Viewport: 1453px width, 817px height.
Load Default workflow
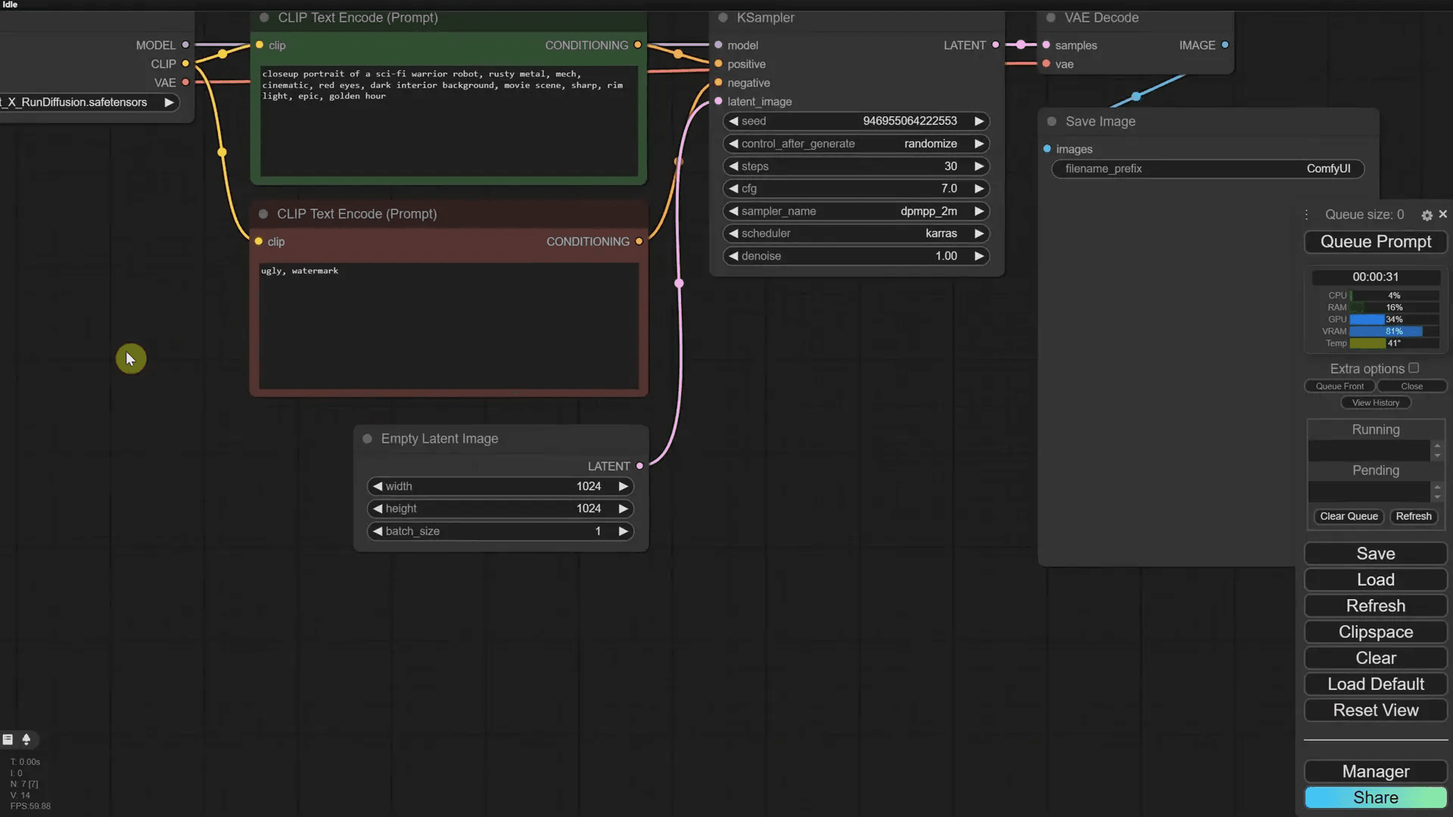1375,685
